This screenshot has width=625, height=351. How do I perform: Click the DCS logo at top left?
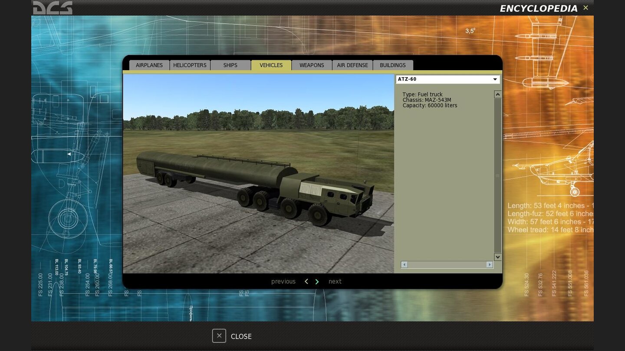coord(53,7)
